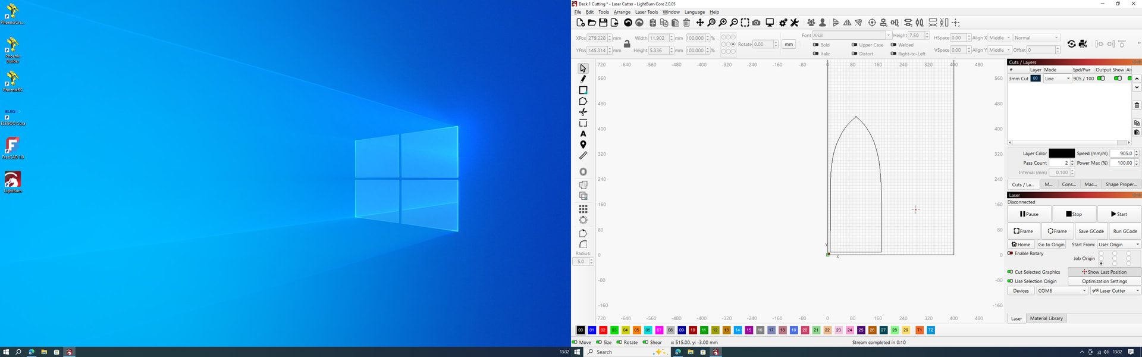Open the COM6 port dropdown
This screenshot has width=1142, height=357.
click(1062, 291)
